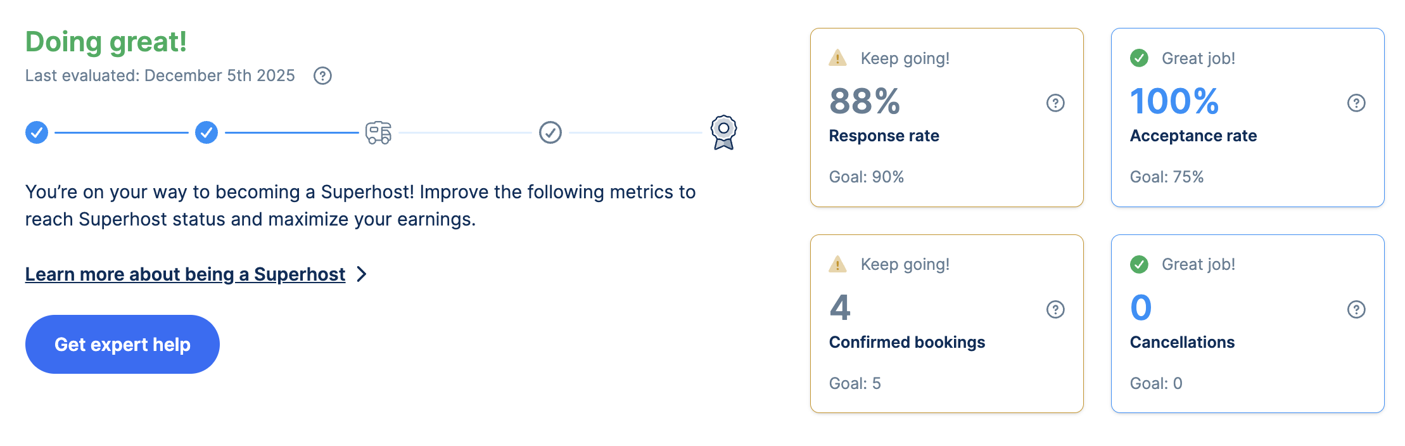Open the Cancellations help tooltip icon
The image size is (1405, 446).
pyautogui.click(x=1356, y=309)
